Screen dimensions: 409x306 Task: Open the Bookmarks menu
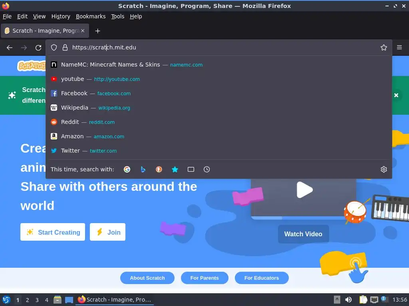[91, 16]
